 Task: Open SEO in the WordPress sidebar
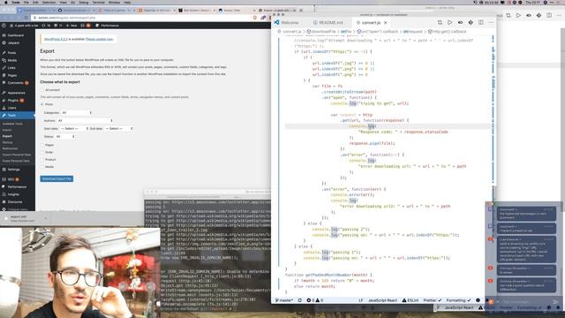point(11,179)
